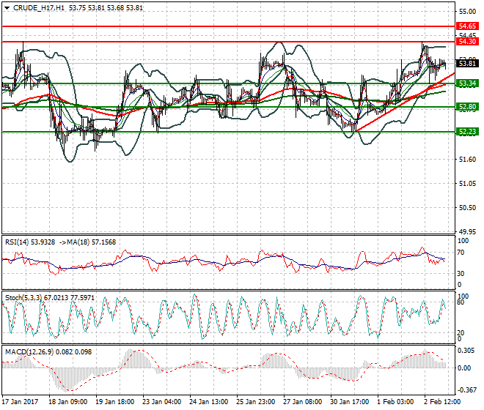Select the 54.65 red resistance price label

pyautogui.click(x=467, y=26)
